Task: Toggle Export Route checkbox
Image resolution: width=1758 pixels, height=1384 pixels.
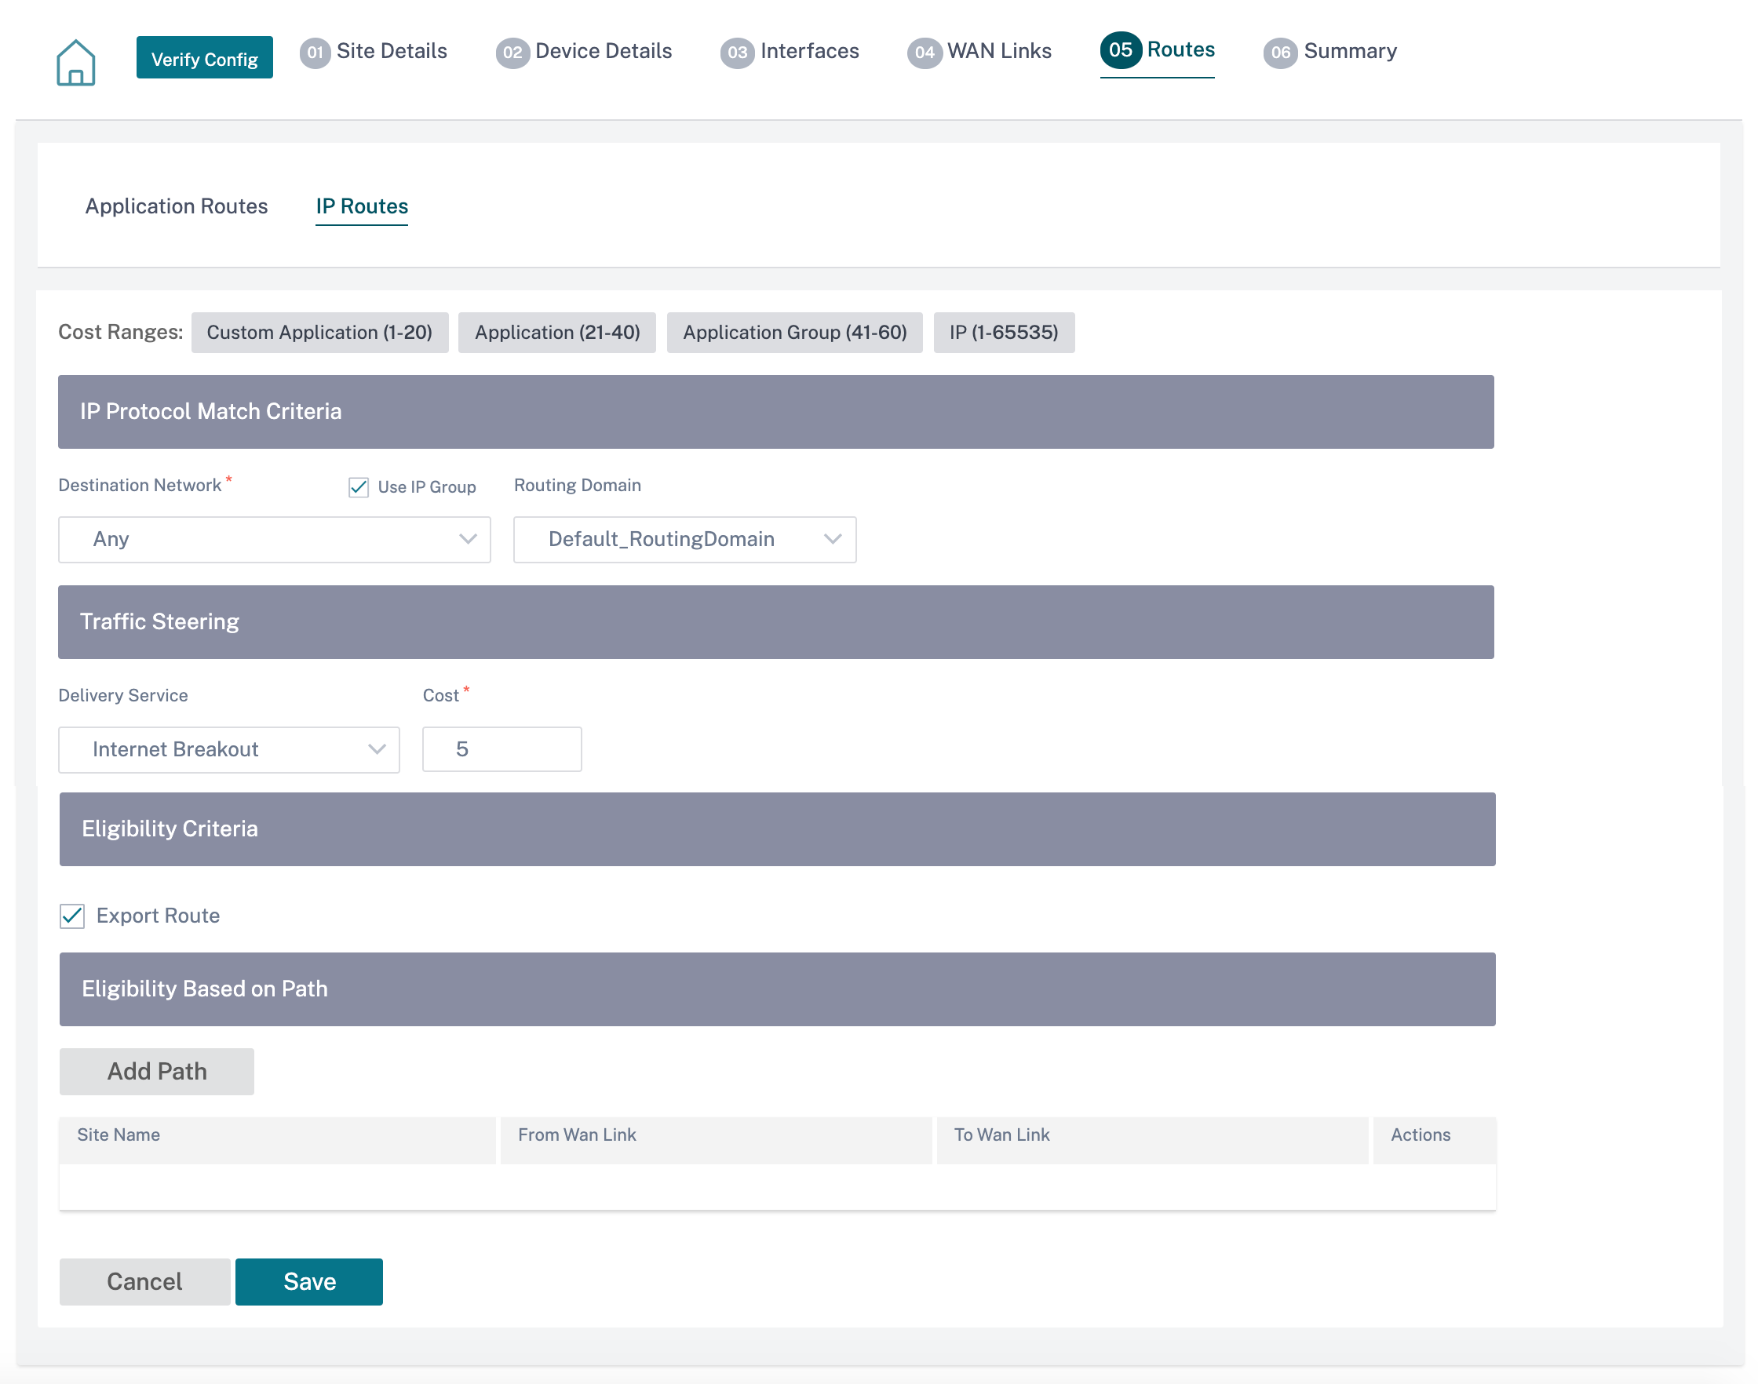Action: tap(72, 916)
